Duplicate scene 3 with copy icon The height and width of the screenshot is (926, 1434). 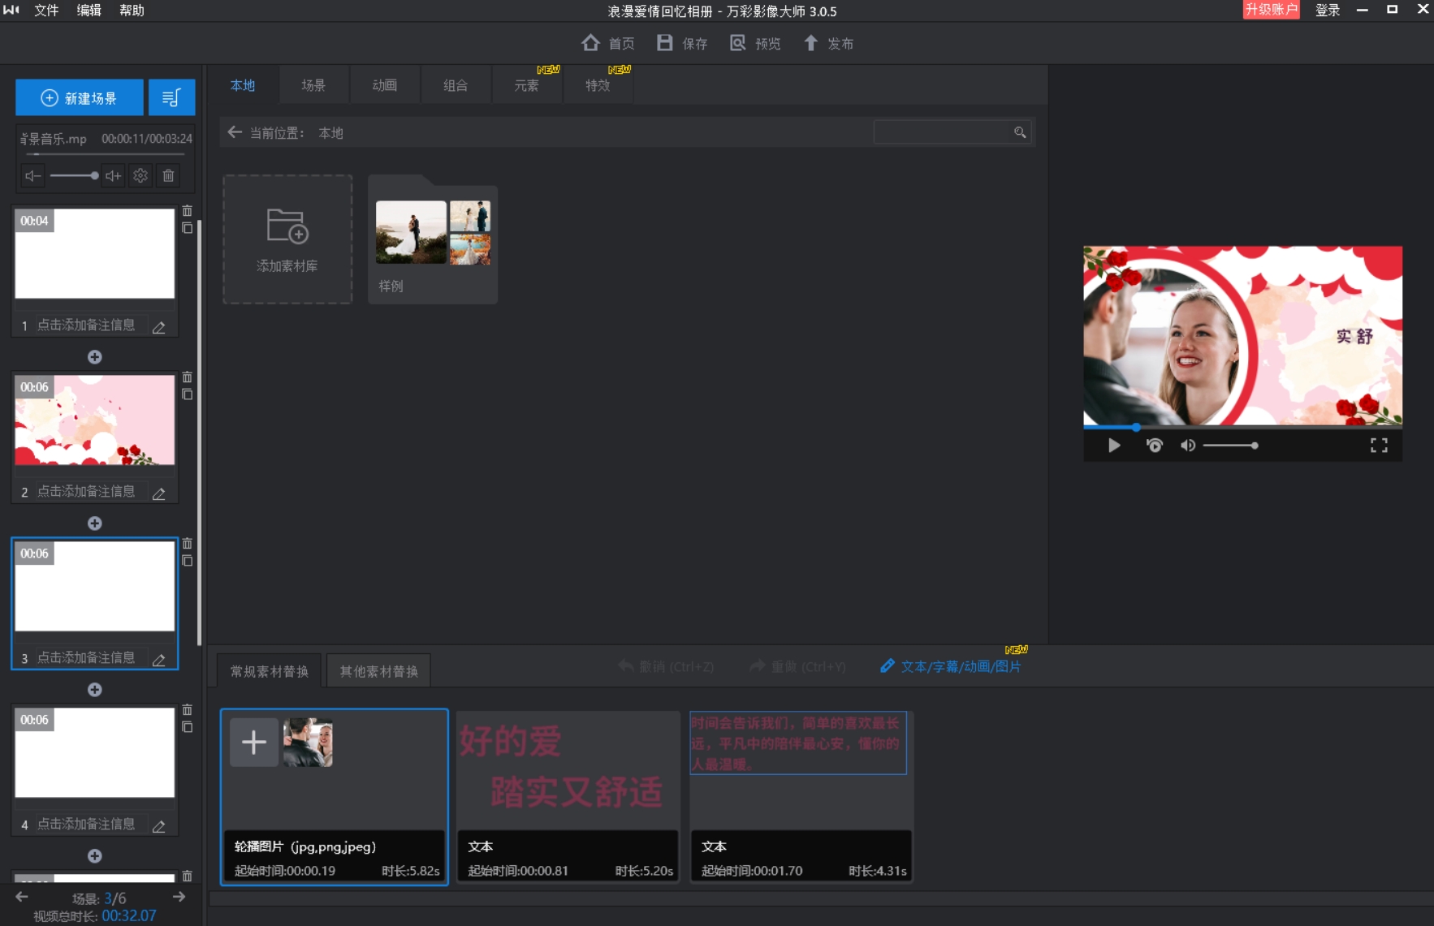(x=188, y=562)
